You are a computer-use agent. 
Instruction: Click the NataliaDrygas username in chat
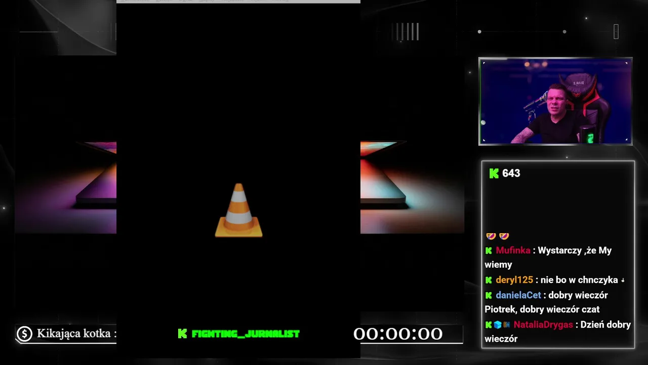tap(543, 324)
